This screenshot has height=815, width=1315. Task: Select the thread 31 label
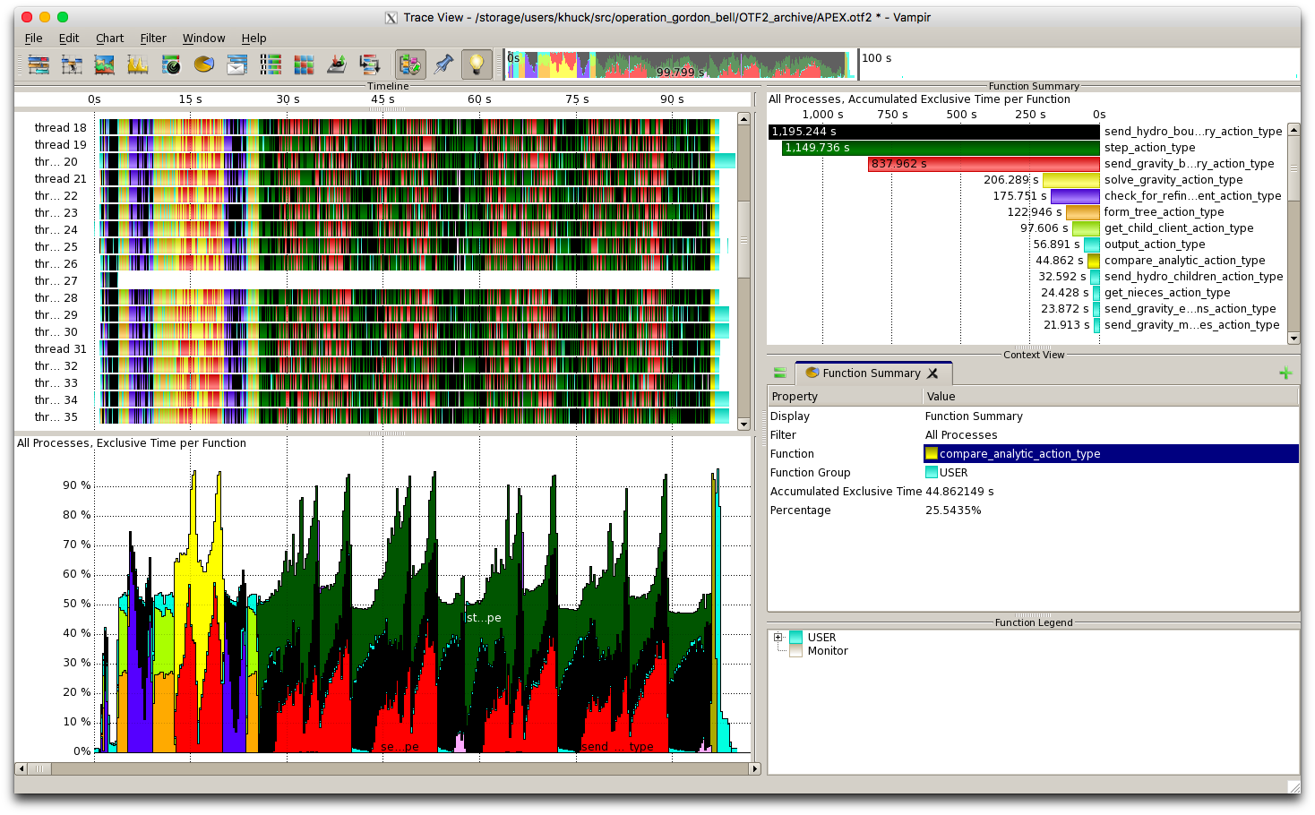61,349
